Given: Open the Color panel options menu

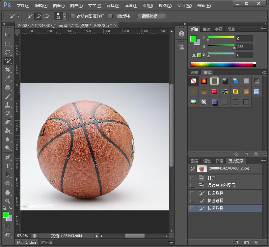Looking at the screenshot, I should coord(264,29).
